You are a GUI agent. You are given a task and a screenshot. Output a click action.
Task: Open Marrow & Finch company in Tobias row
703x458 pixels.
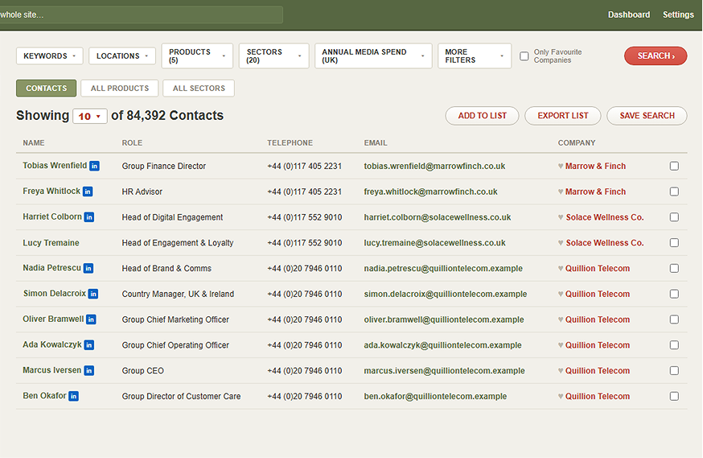pyautogui.click(x=595, y=166)
